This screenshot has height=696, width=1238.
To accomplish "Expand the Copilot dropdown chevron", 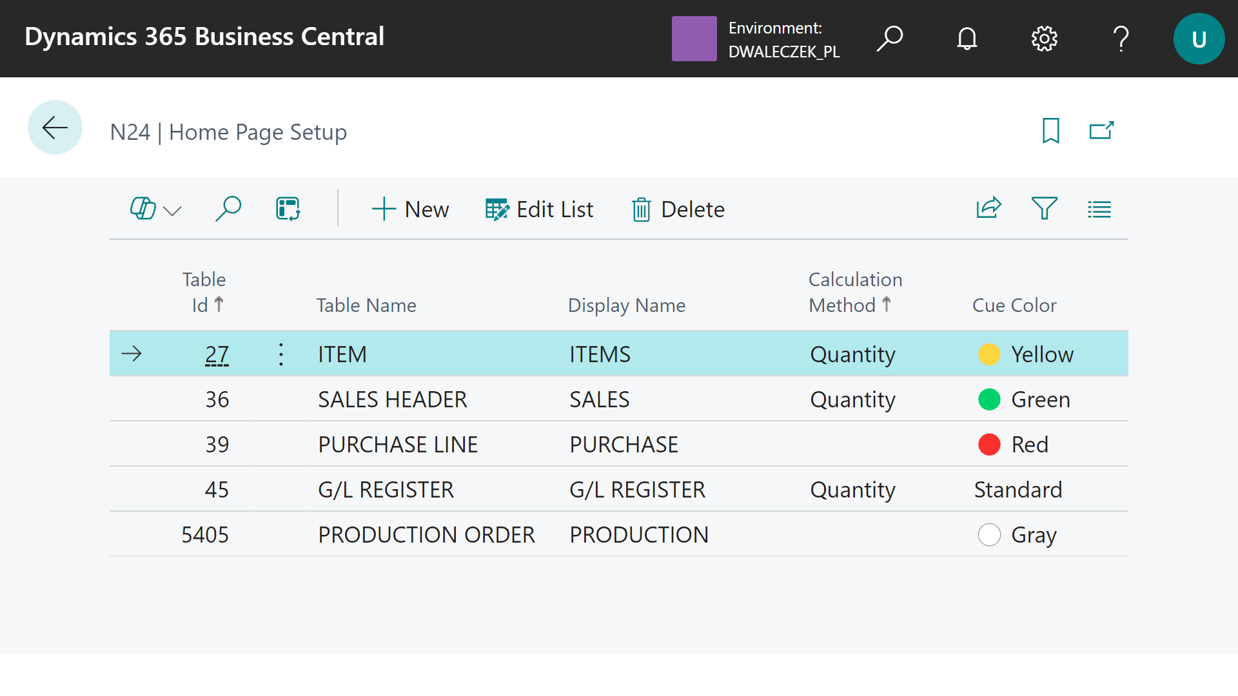I will coord(172,210).
